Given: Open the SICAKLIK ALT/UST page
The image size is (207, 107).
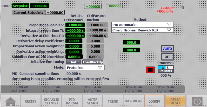Looking at the screenshot, I should tap(50, 101).
